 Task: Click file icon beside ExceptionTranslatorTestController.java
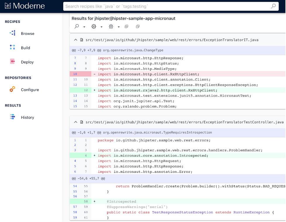click(x=82, y=122)
